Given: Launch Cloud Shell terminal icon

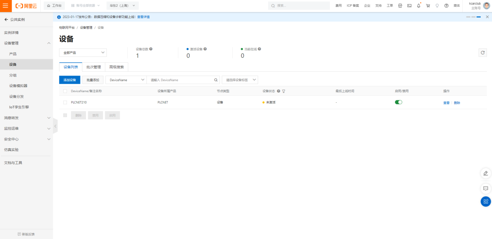Looking at the screenshot, I should point(409,6).
